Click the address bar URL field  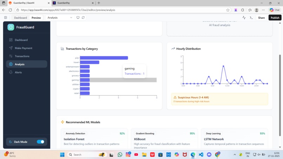tap(123, 10)
